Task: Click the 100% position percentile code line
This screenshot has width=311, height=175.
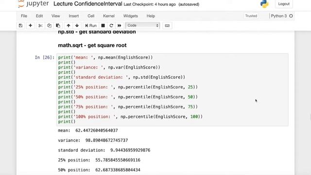Action: [x=130, y=117]
